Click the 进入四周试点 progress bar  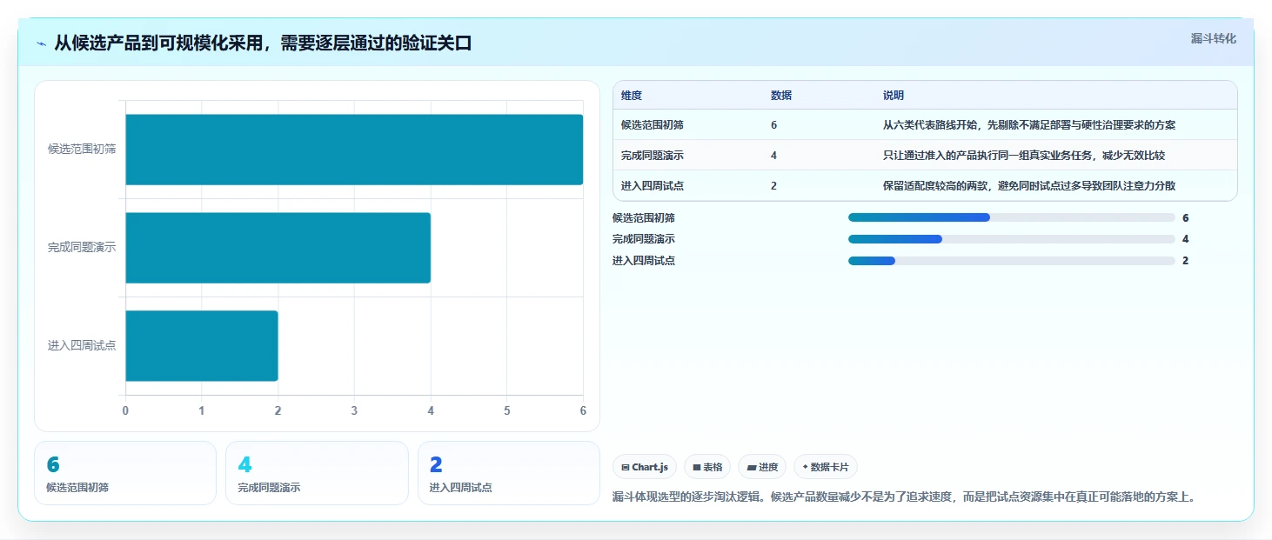[x=1011, y=261]
